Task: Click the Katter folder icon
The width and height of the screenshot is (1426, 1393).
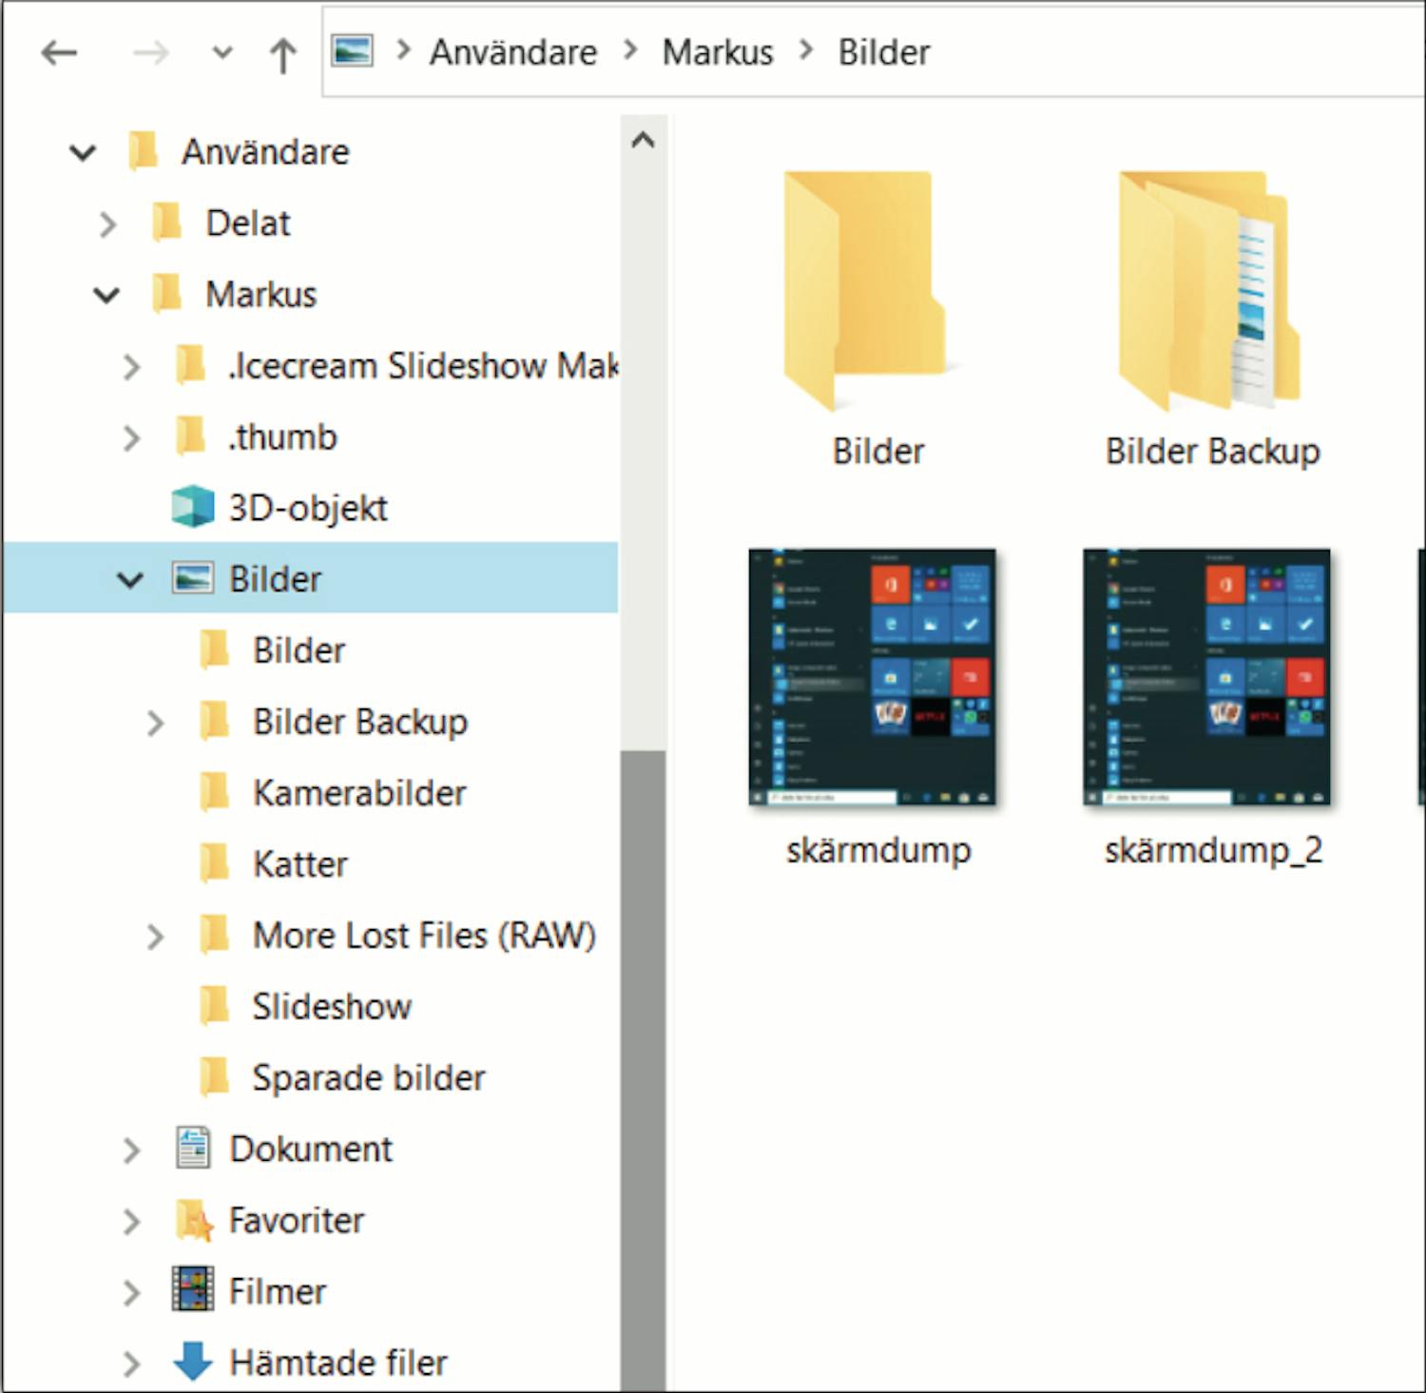Action: point(215,863)
